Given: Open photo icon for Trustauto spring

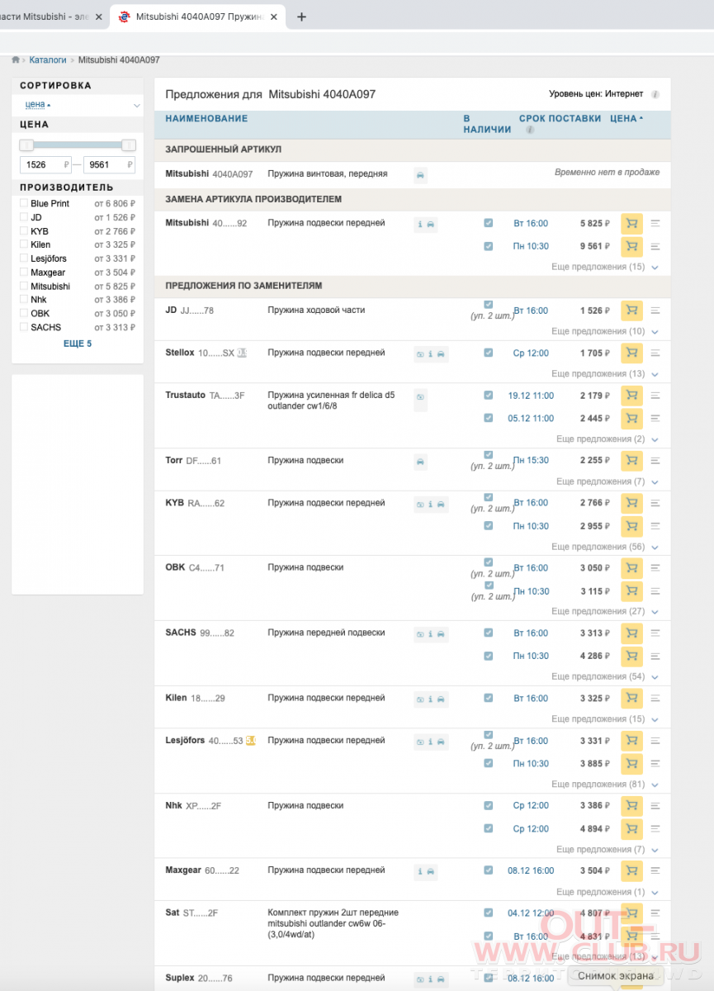Looking at the screenshot, I should point(421,396).
